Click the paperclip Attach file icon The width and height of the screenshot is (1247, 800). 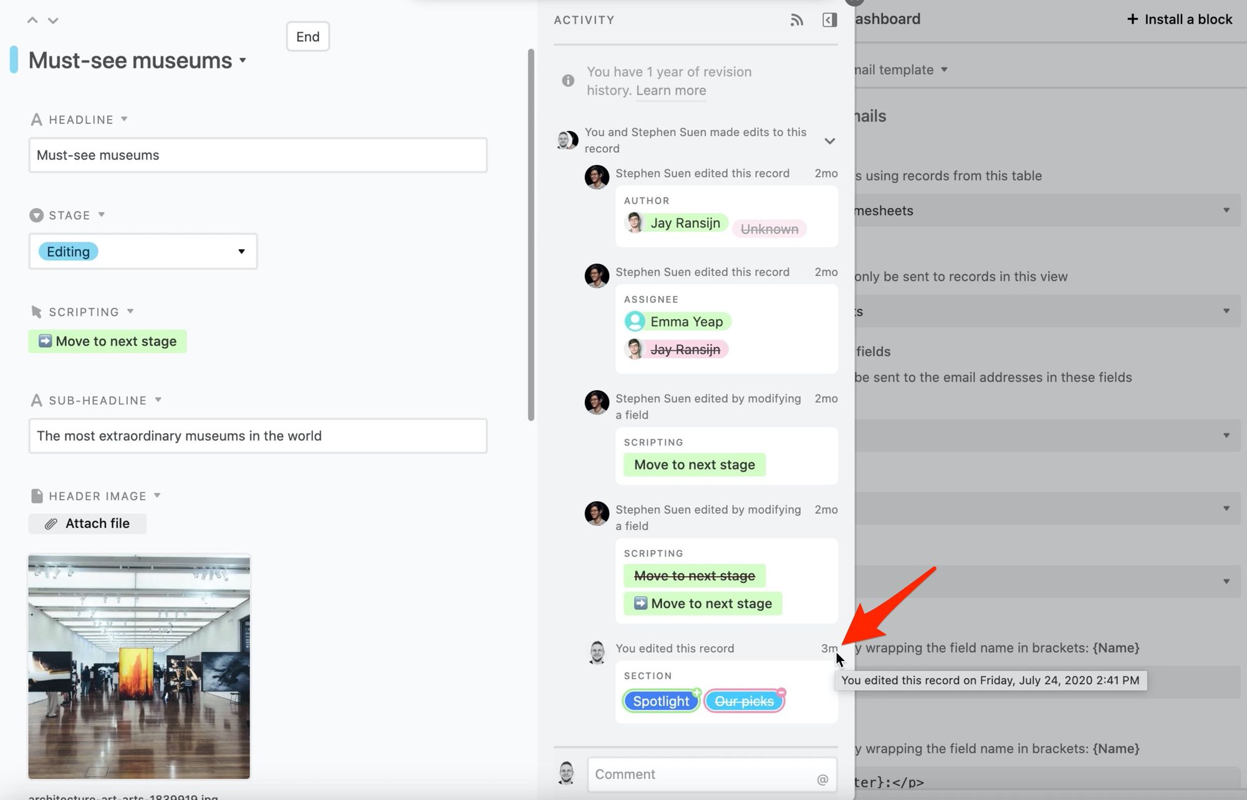[x=51, y=524]
